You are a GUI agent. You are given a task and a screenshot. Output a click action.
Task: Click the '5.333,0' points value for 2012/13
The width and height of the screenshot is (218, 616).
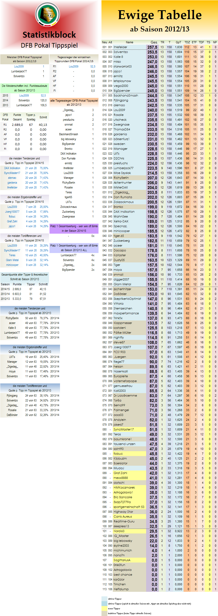[17, 299]
